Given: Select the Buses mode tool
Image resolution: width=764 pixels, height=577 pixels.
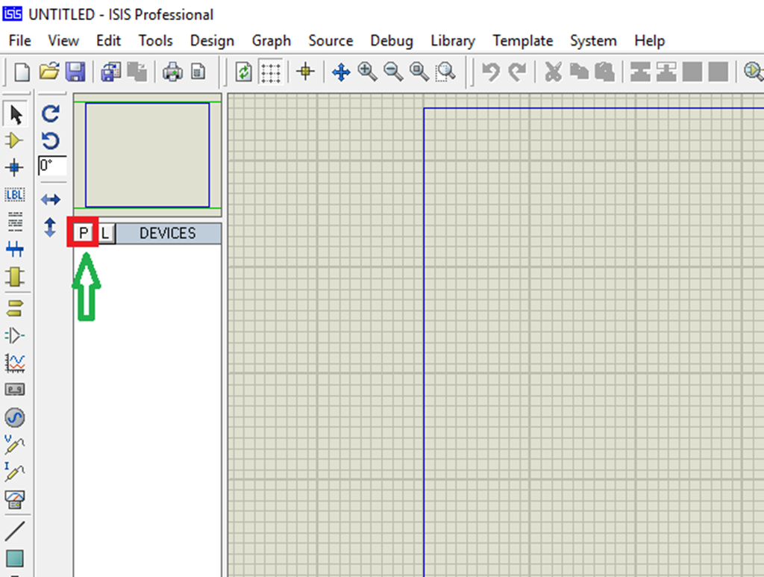Looking at the screenshot, I should pos(16,249).
